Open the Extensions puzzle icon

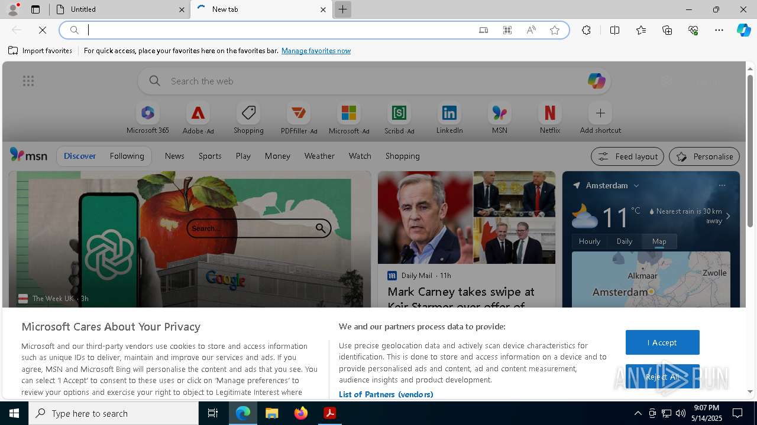pos(586,30)
